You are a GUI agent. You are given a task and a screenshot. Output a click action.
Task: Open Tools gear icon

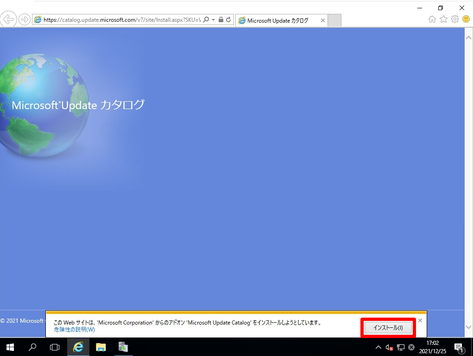[x=455, y=19]
